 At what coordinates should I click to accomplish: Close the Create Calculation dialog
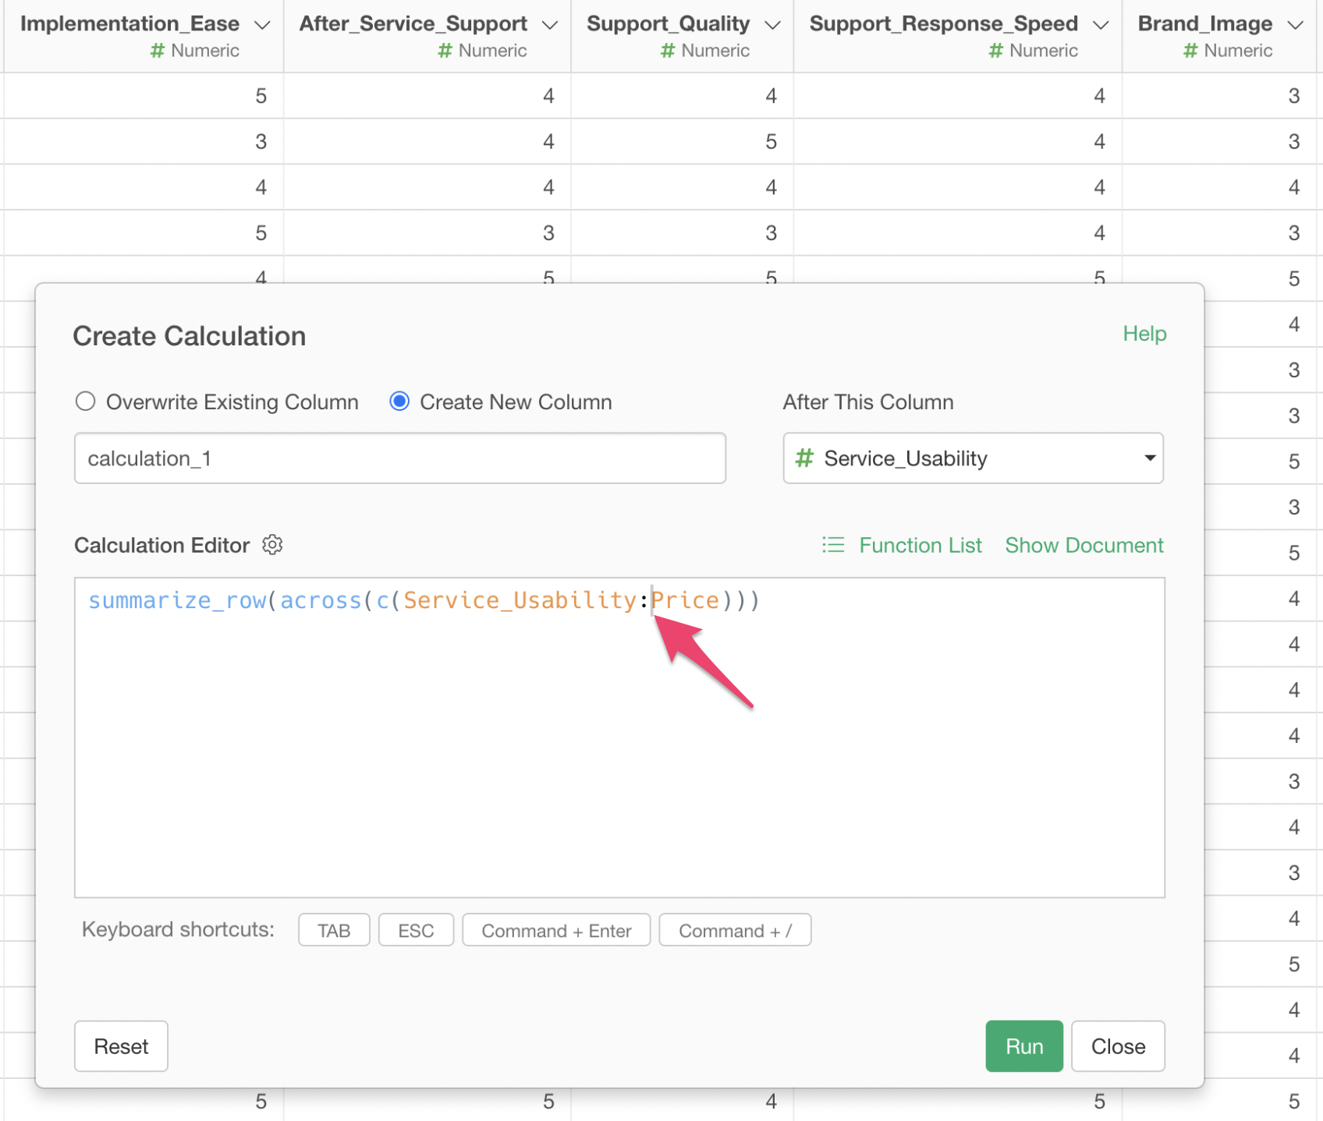tap(1117, 1046)
